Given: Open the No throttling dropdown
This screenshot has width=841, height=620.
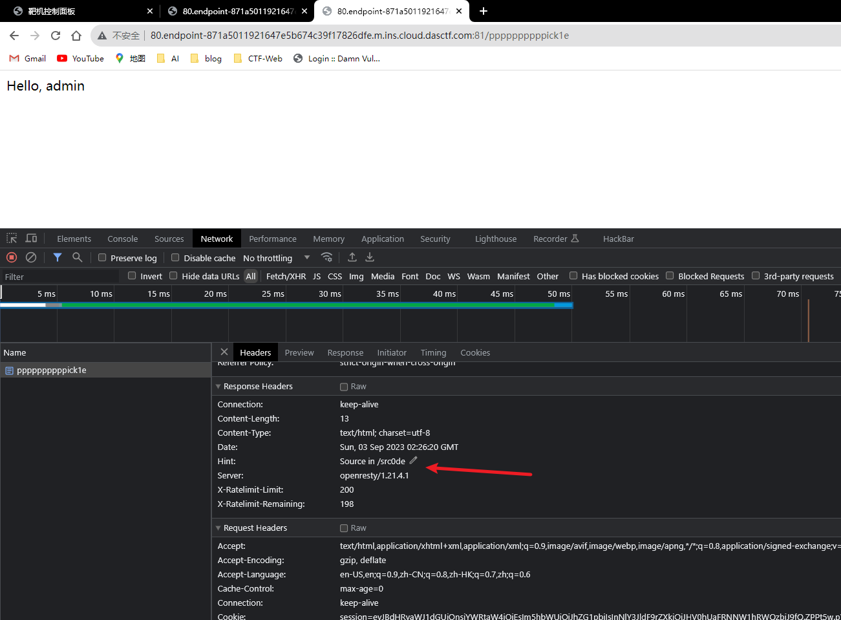Looking at the screenshot, I should point(277,258).
